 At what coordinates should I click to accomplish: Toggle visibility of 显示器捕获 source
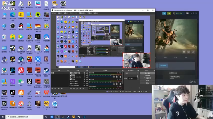pyautogui.click(x=84, y=85)
